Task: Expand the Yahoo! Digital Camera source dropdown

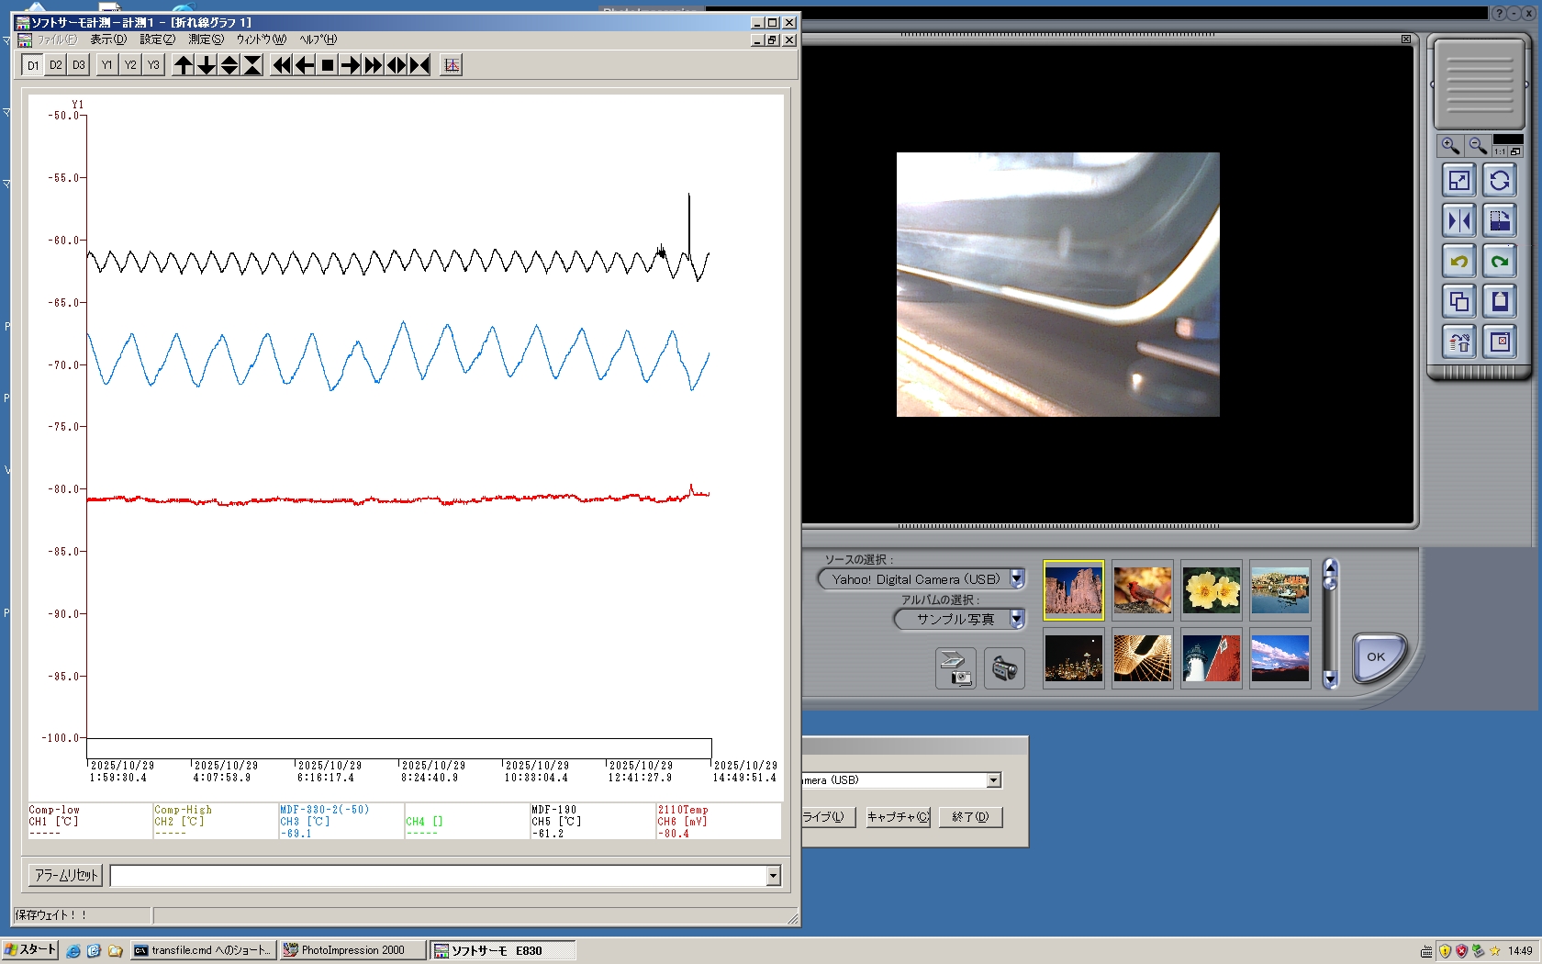Action: 1017,579
